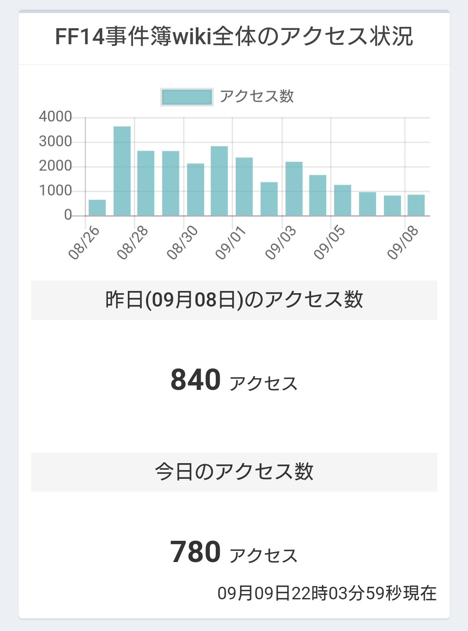Viewport: 468px width, 631px height.
Task: Click the last bar for 09/08
Action: tap(416, 205)
